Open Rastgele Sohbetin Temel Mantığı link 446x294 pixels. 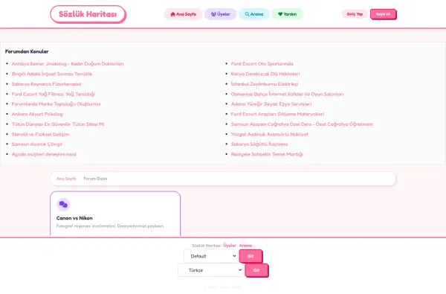tap(267, 154)
